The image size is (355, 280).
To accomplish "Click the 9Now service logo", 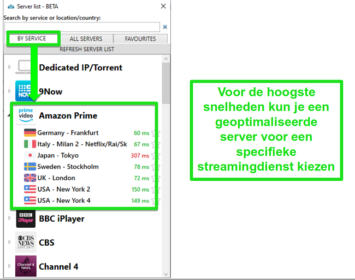I will (x=25, y=91).
